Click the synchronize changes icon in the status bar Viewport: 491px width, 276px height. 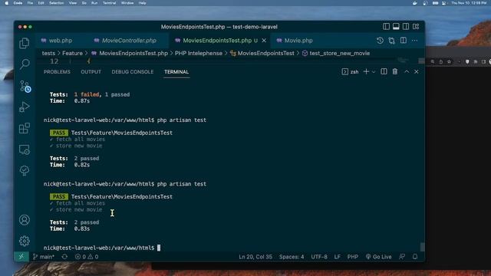(x=64, y=257)
